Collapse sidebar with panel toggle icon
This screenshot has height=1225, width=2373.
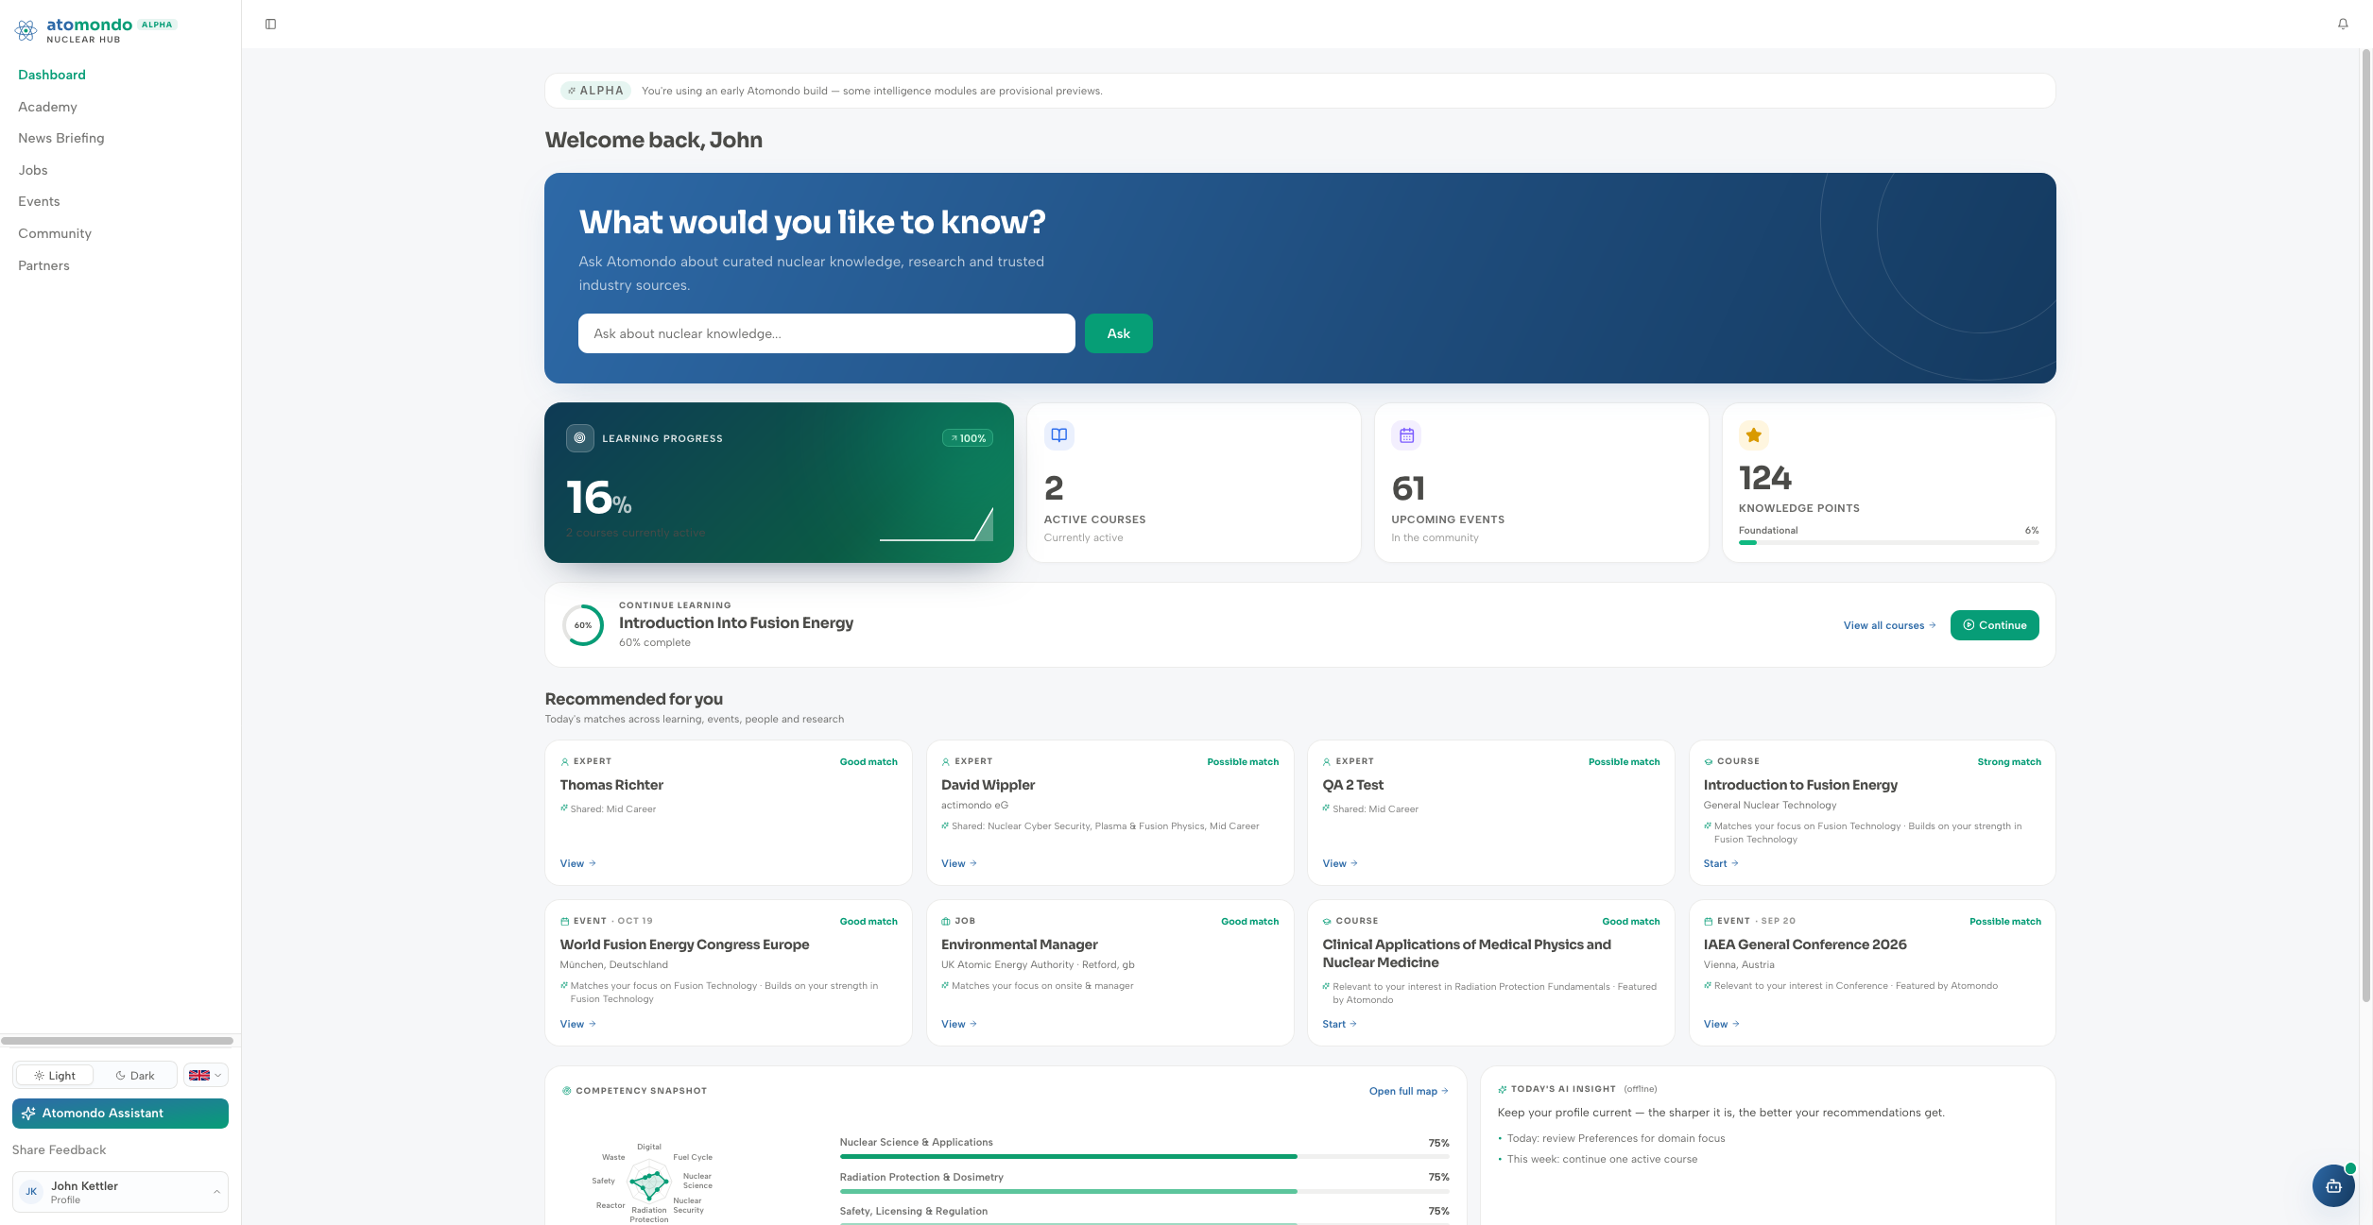(270, 25)
